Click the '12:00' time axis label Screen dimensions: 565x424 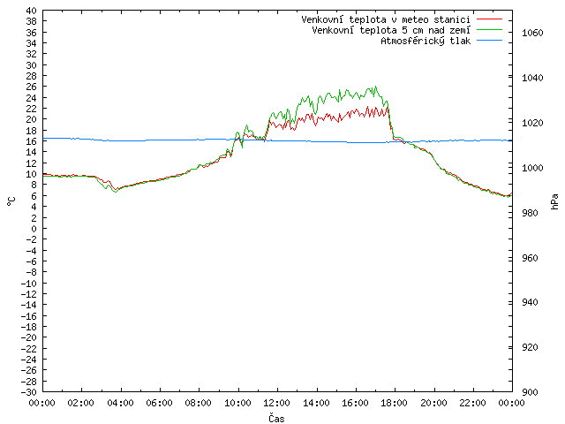276,403
